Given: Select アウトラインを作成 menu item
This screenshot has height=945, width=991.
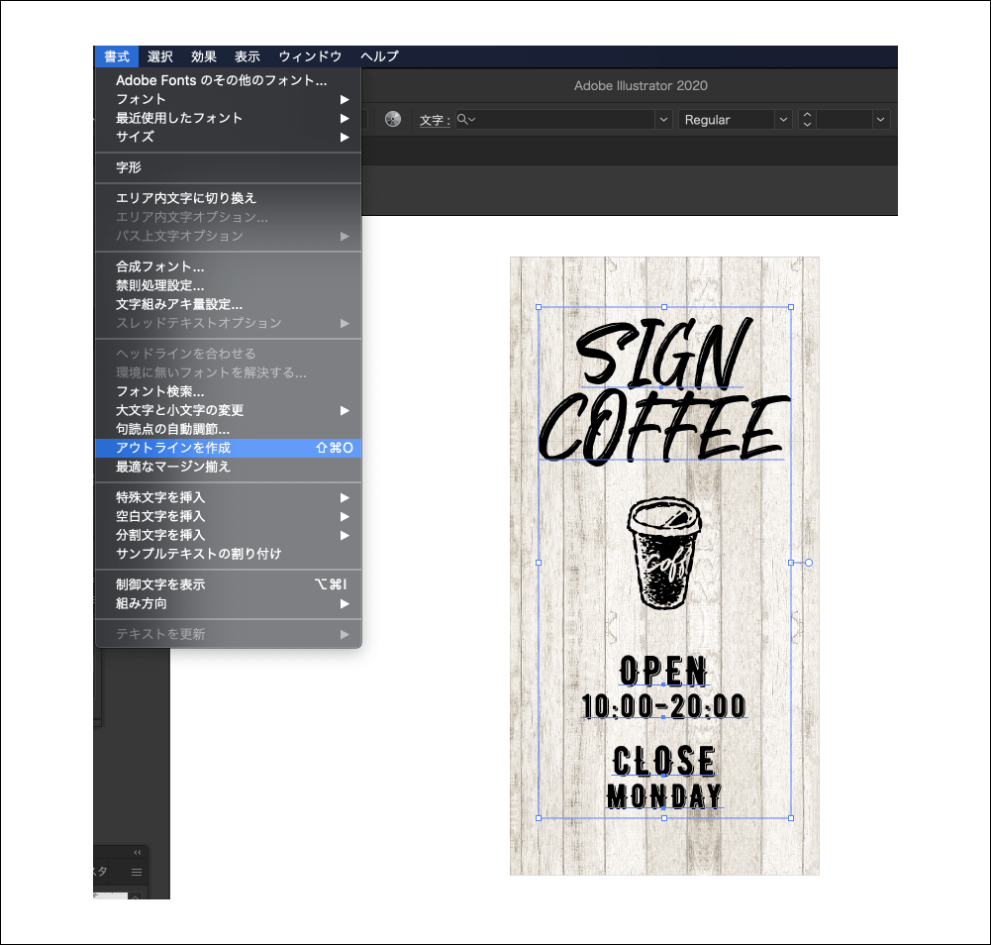Looking at the screenshot, I should 228,448.
